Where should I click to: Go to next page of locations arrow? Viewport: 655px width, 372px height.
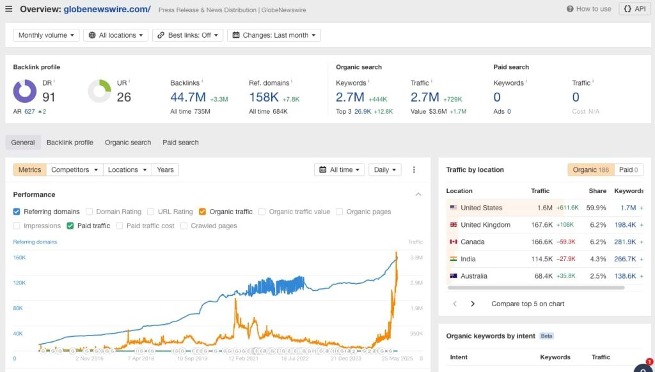pos(473,304)
